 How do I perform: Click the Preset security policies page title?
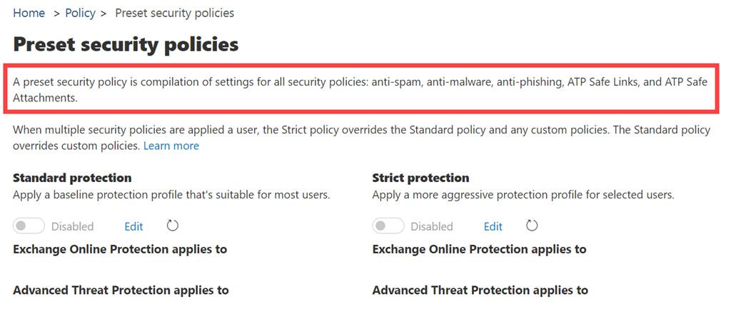point(126,44)
